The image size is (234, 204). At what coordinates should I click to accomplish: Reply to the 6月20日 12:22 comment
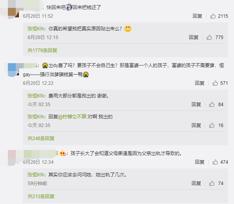[x=200, y=83]
